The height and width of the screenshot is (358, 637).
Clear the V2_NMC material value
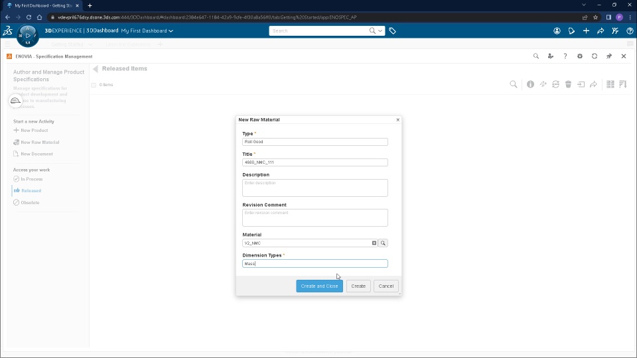coord(374,243)
